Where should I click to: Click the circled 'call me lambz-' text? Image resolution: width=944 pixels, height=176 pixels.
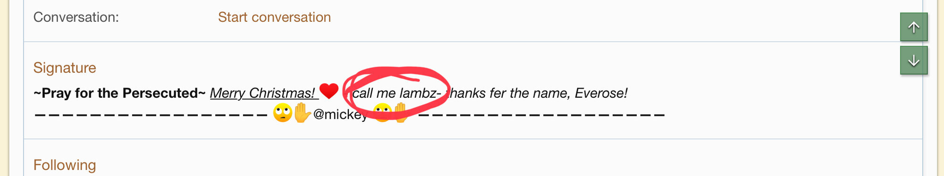pyautogui.click(x=396, y=93)
